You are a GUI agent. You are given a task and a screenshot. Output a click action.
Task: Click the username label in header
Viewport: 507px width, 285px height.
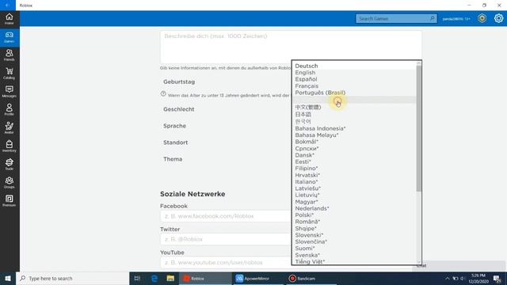456,19
